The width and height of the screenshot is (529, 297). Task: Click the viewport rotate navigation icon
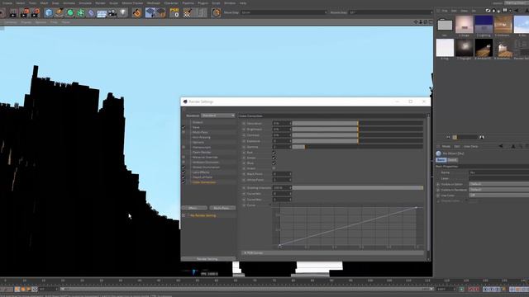coord(426,22)
